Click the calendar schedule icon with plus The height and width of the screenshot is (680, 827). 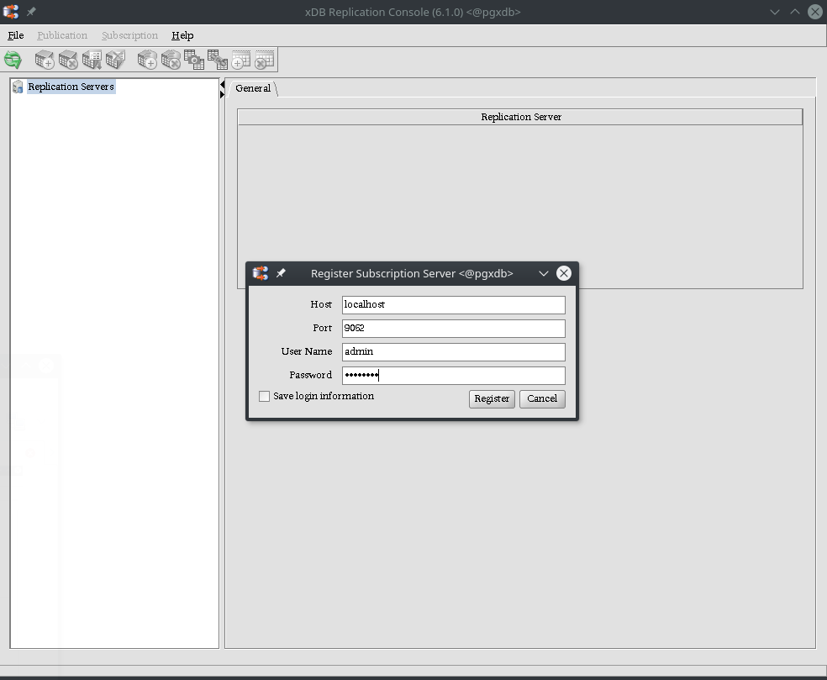[x=241, y=60]
